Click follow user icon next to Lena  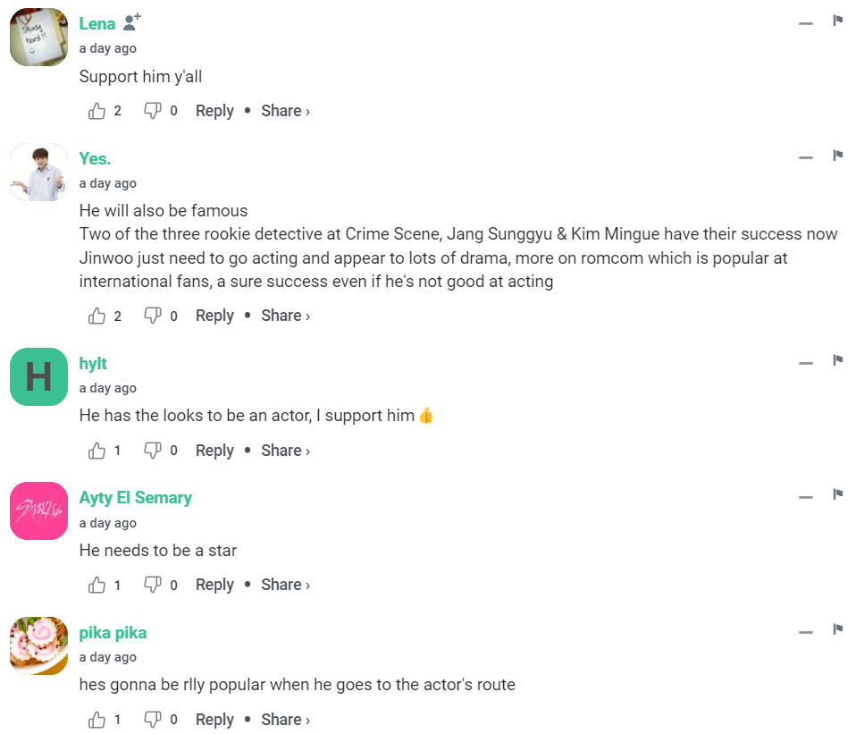tap(131, 22)
